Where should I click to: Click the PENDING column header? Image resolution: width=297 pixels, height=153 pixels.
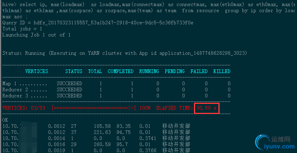click(x=175, y=71)
